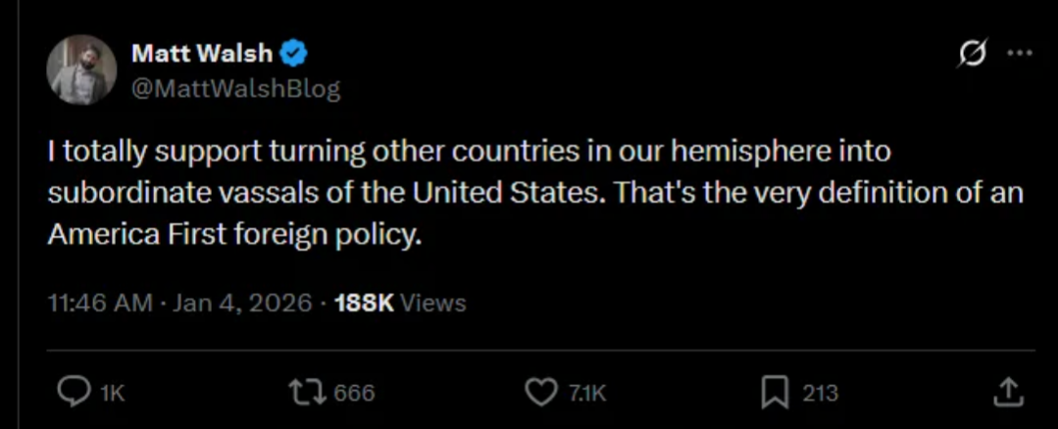Click the 1K replies count
The width and height of the screenshot is (1058, 429).
point(114,394)
